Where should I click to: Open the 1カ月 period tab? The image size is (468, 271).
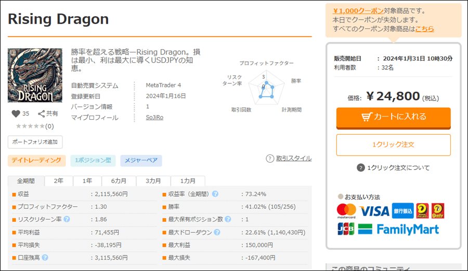point(188,181)
